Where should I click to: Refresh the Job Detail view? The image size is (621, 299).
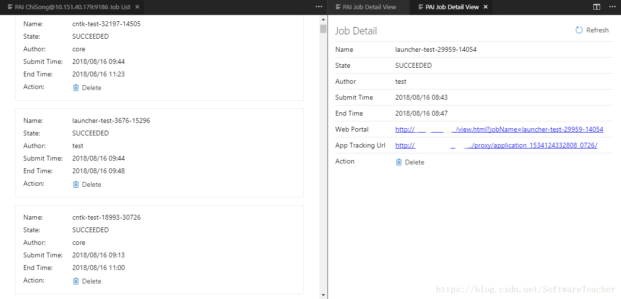(x=592, y=30)
